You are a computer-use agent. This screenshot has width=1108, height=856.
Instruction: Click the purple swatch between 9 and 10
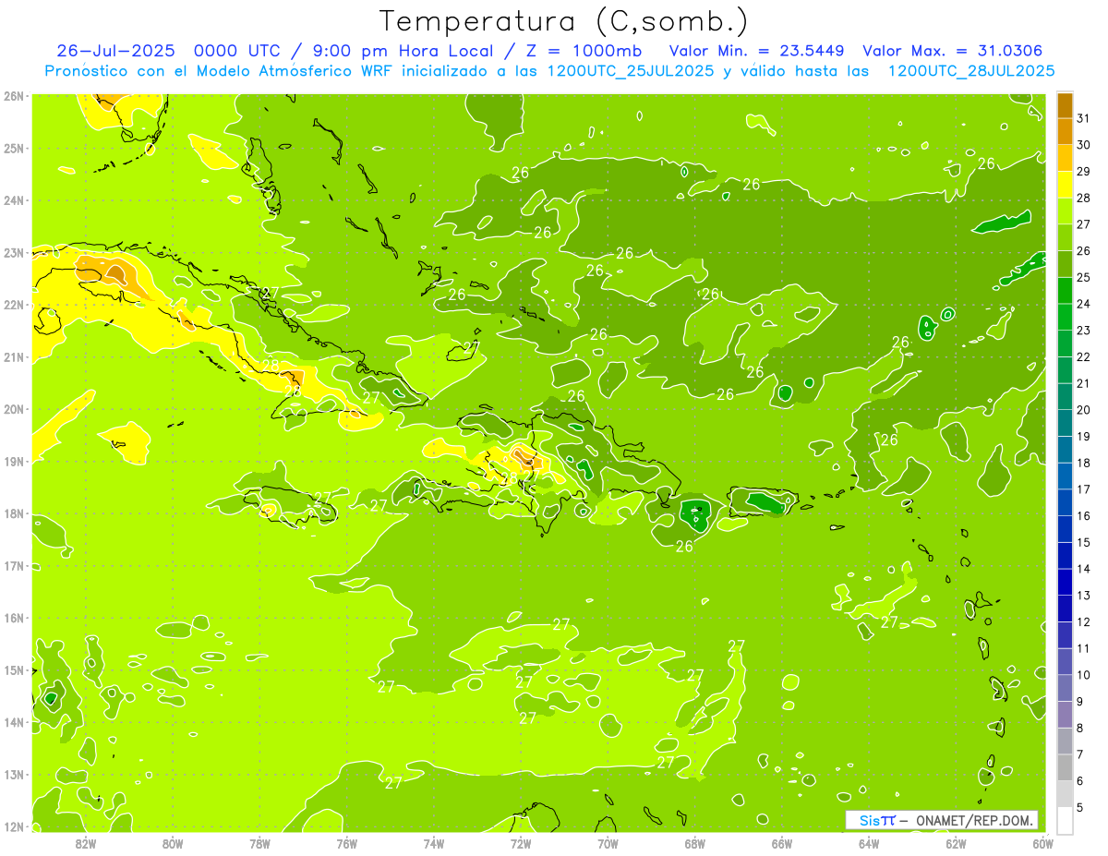tap(1065, 688)
